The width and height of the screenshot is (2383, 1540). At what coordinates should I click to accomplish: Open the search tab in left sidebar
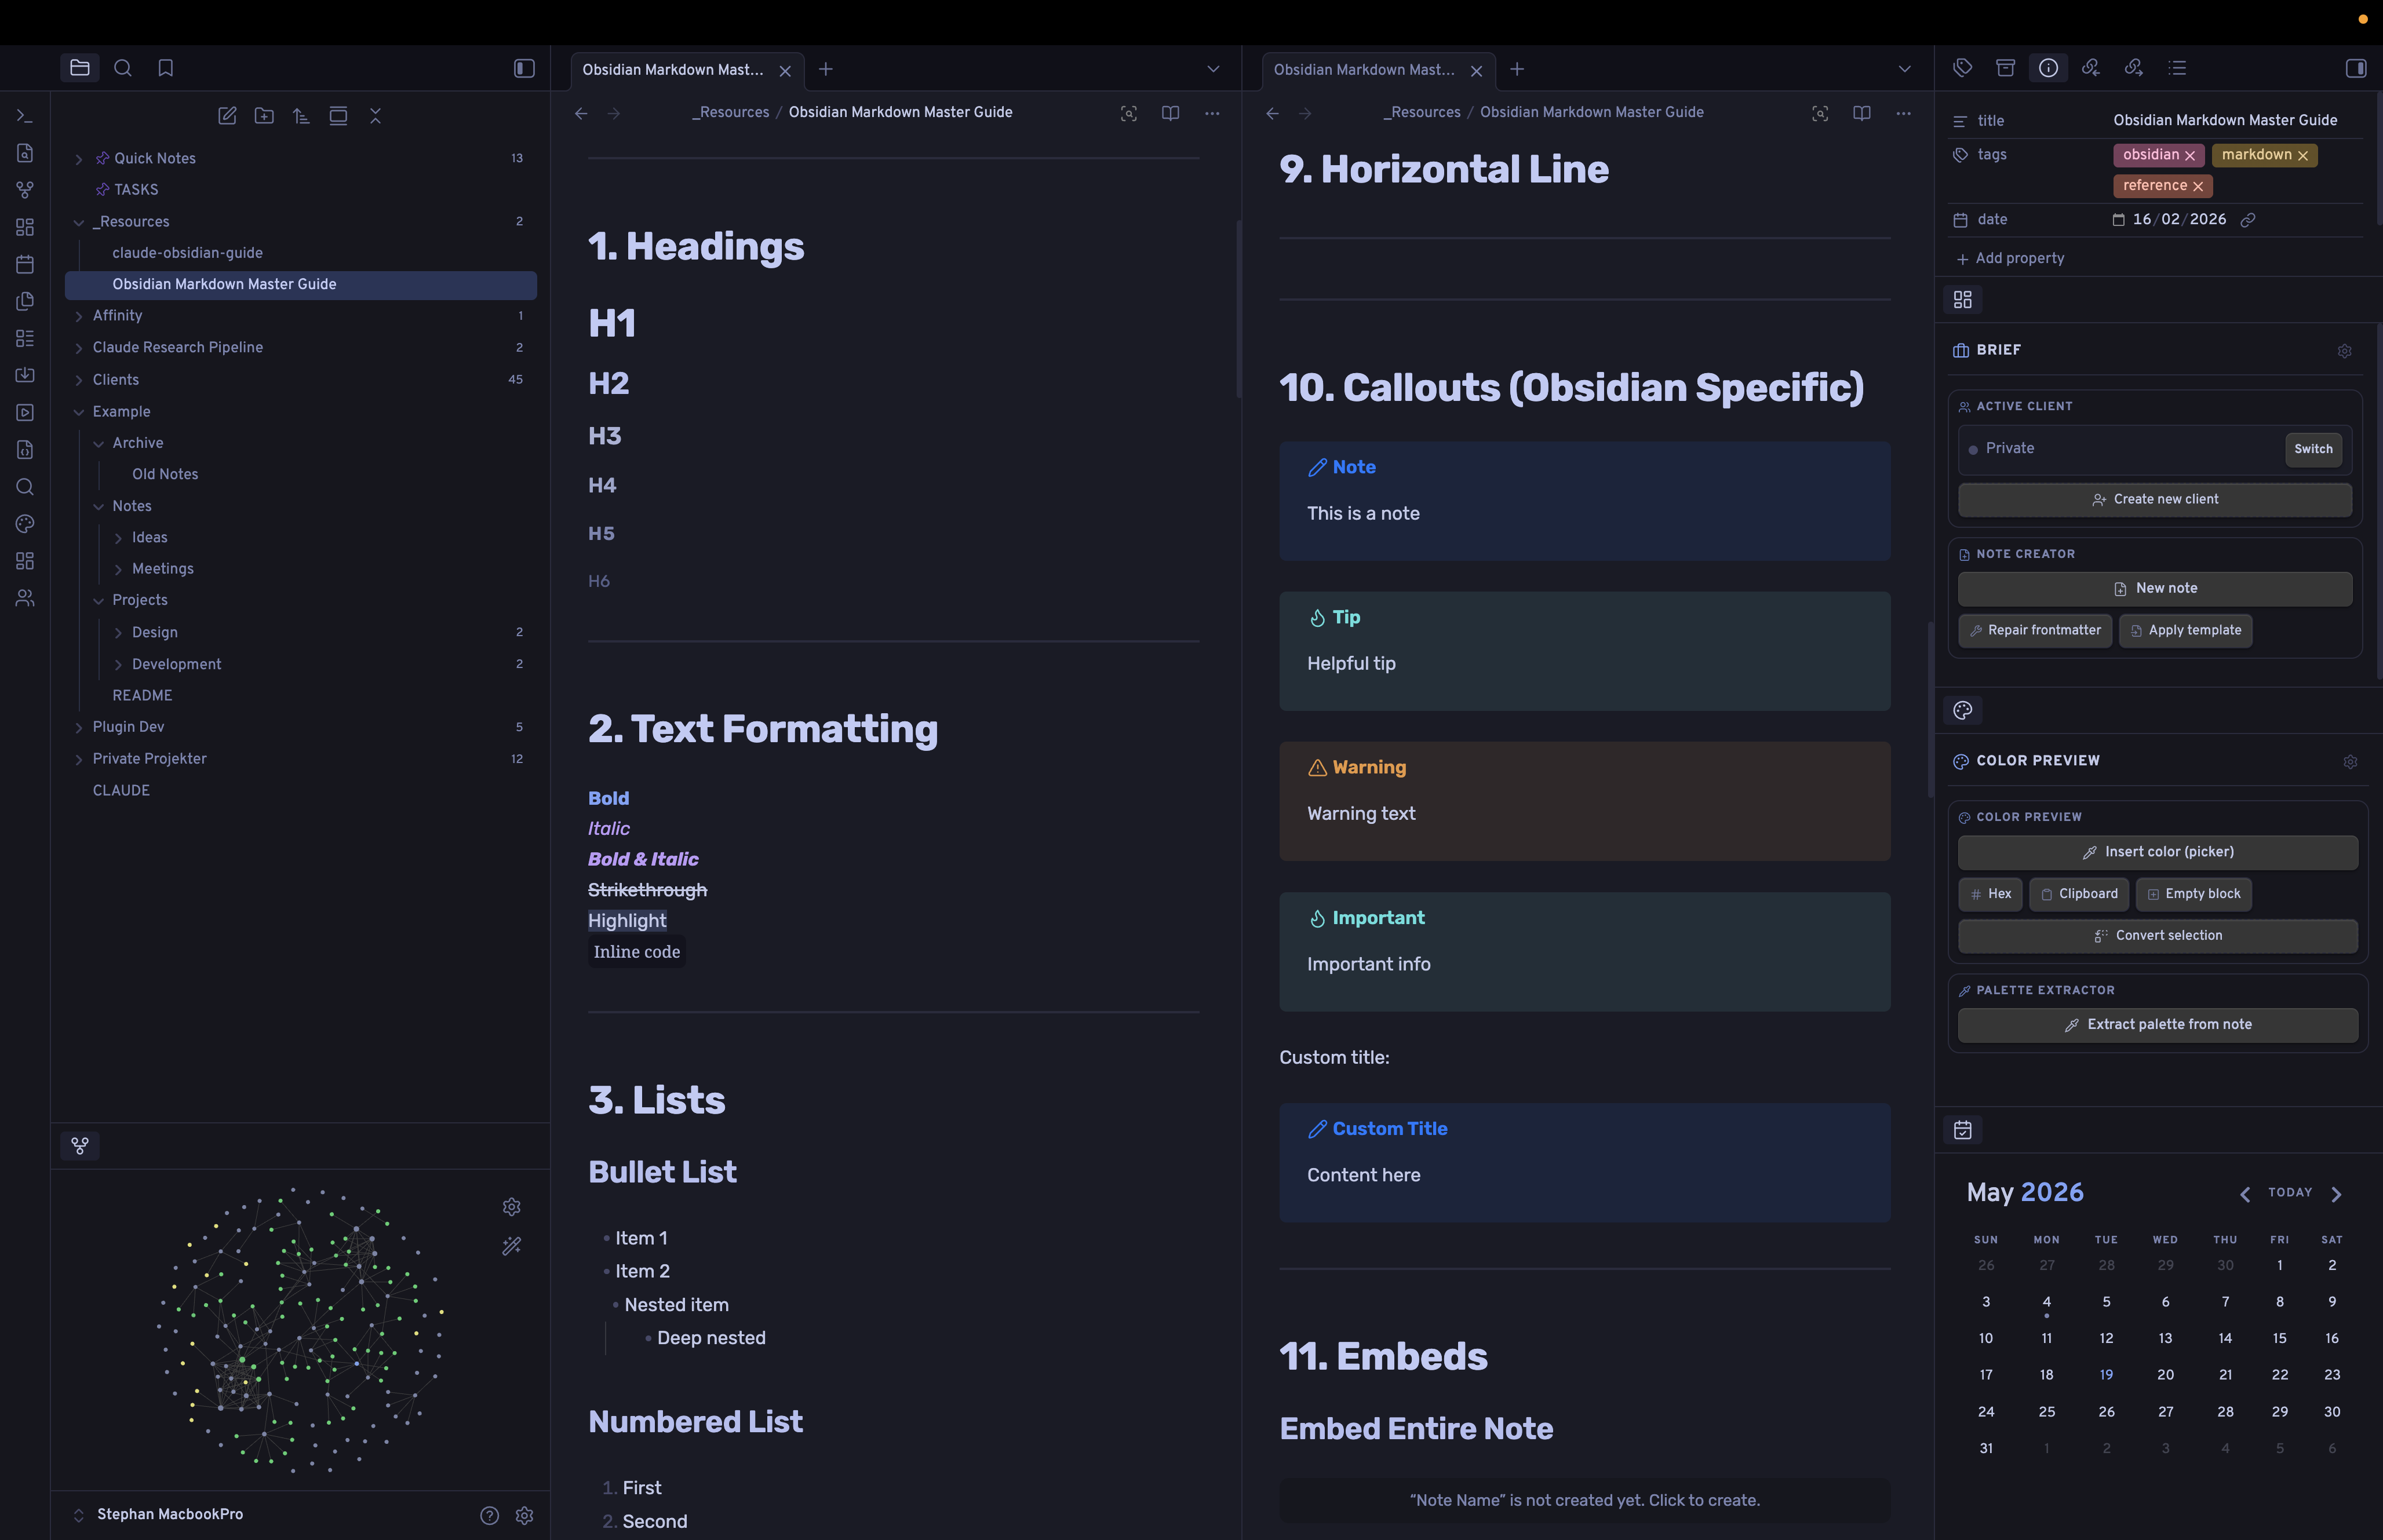(x=123, y=68)
